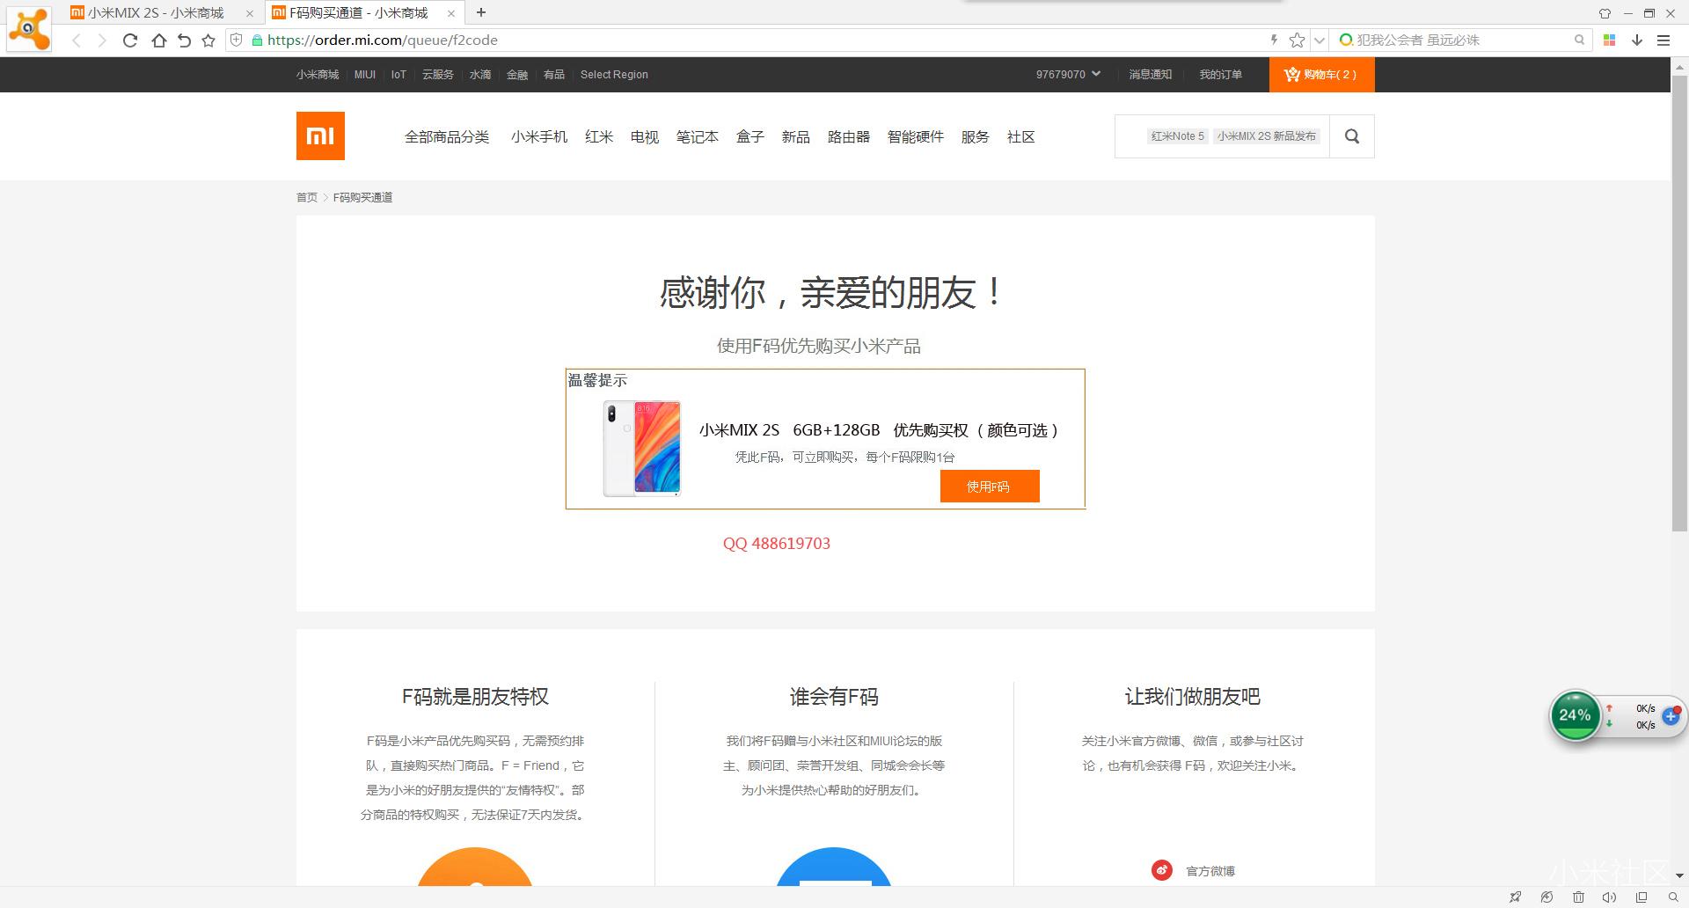The image size is (1689, 908).
Task: Click the browser download arrow icon
Action: click(1636, 40)
